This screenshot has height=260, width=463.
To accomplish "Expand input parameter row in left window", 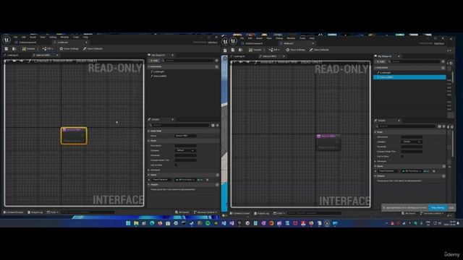I will pos(149,180).
